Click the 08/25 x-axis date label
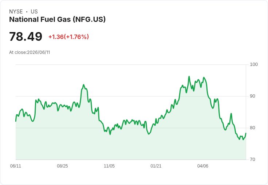268x185 pixels. tap(62, 166)
